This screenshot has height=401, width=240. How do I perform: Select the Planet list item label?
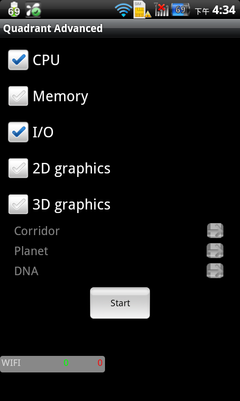click(31, 251)
